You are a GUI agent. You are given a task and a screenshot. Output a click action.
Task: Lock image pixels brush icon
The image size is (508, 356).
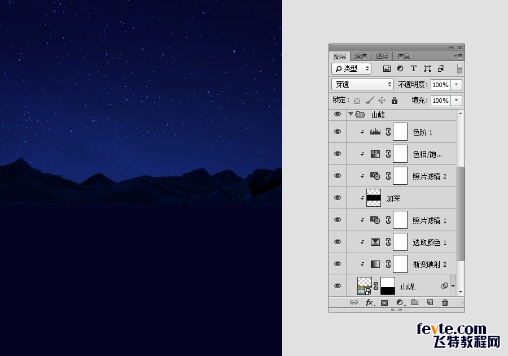[x=369, y=101]
